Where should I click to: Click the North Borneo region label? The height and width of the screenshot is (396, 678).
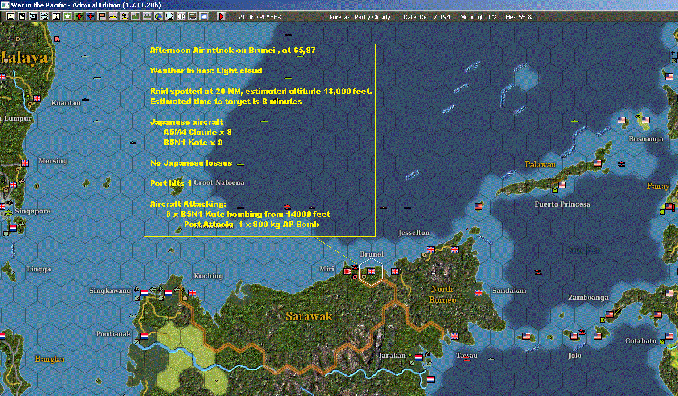pyautogui.click(x=442, y=294)
